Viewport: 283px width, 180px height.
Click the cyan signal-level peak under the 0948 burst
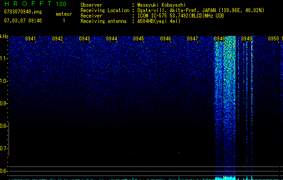pyautogui.click(x=225, y=178)
